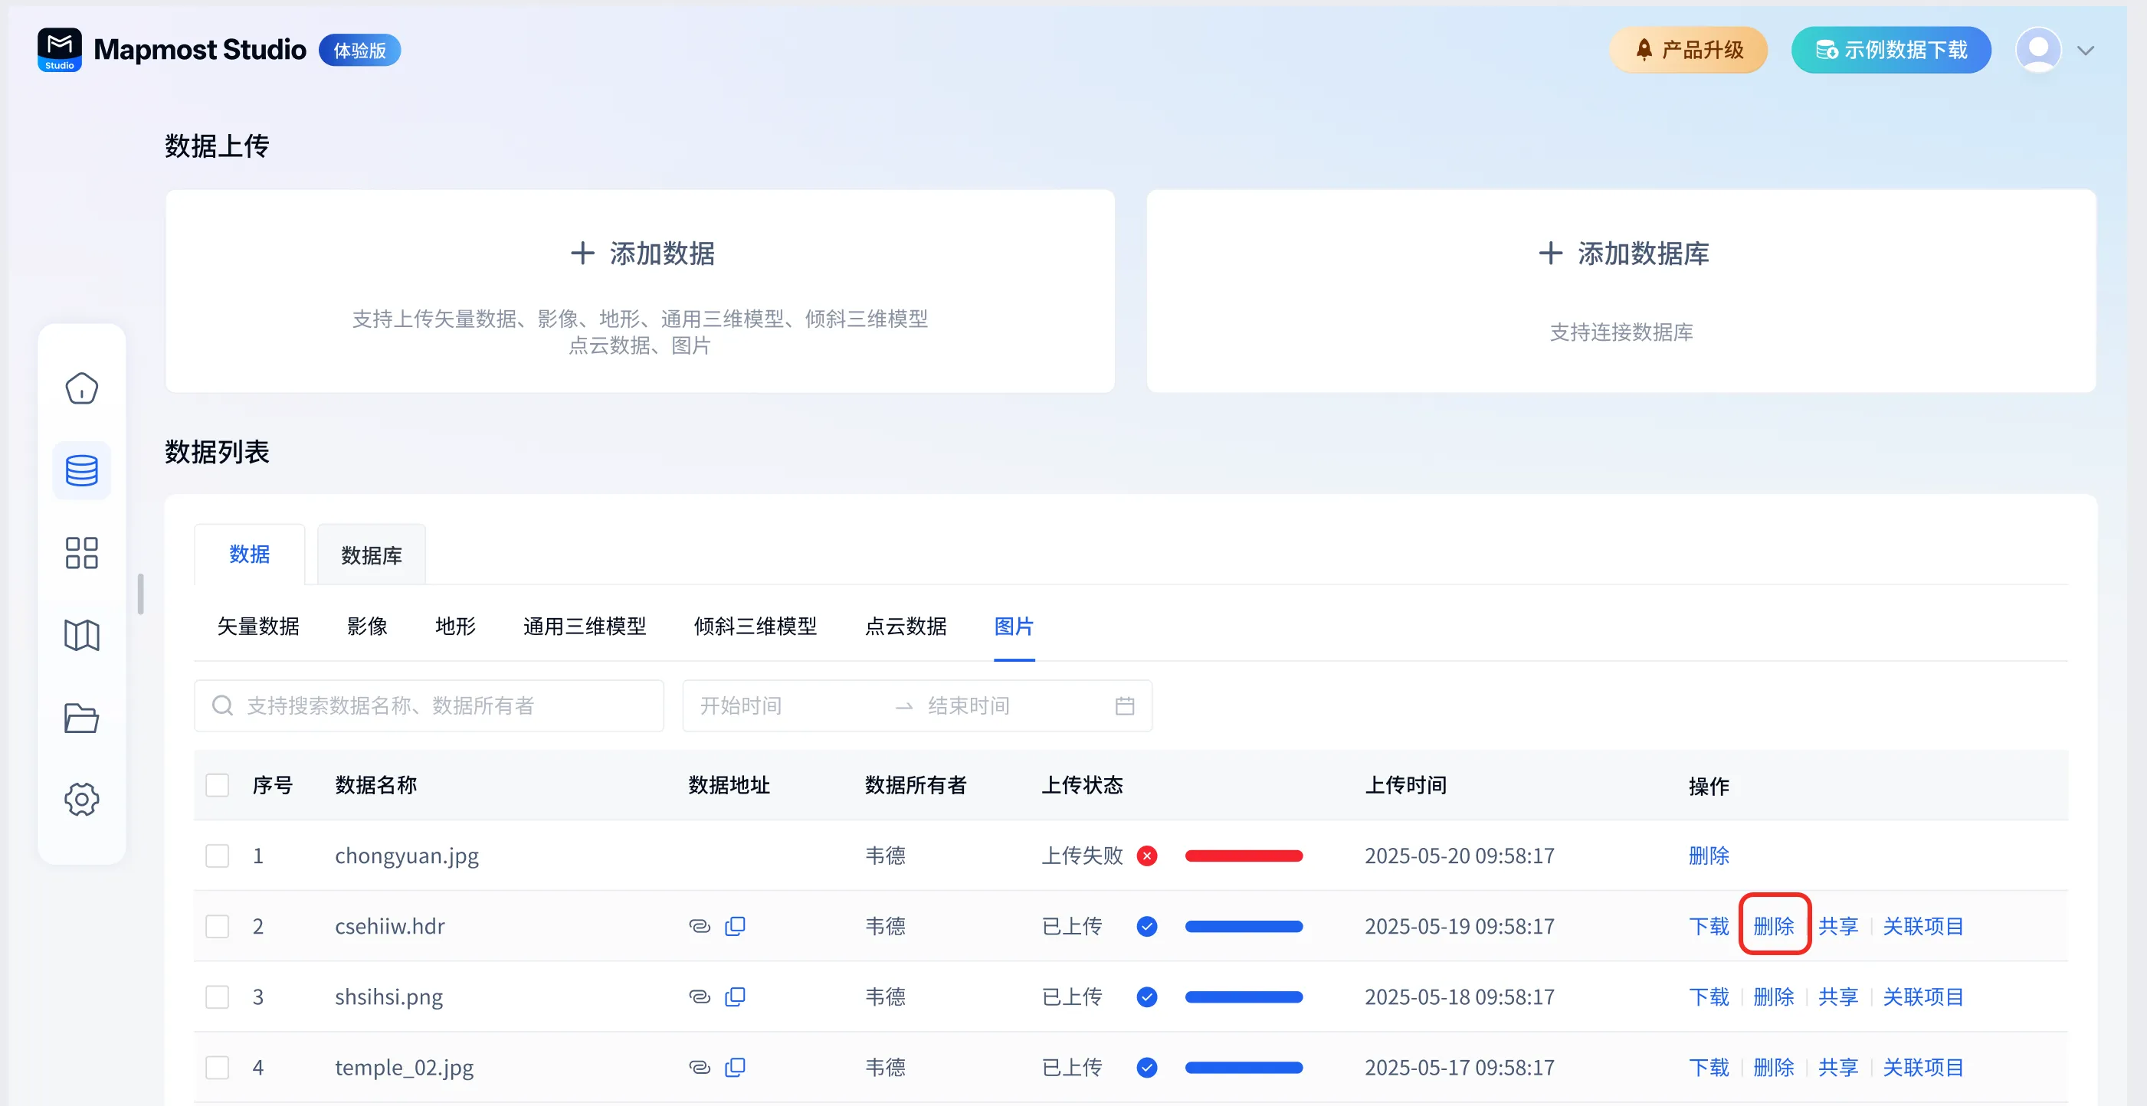Viewport: 2147px width, 1106px height.
Task: Click the 产品升级 button
Action: 1689,51
